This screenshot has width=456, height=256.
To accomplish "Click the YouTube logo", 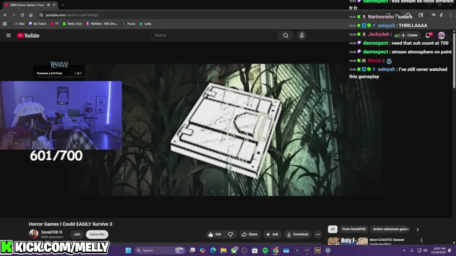I will pyautogui.click(x=28, y=35).
